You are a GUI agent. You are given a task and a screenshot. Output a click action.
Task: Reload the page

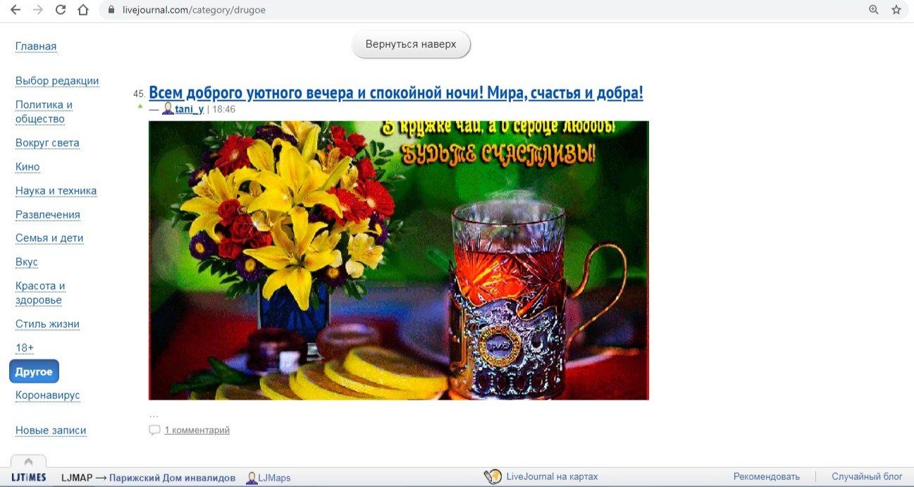[x=61, y=10]
